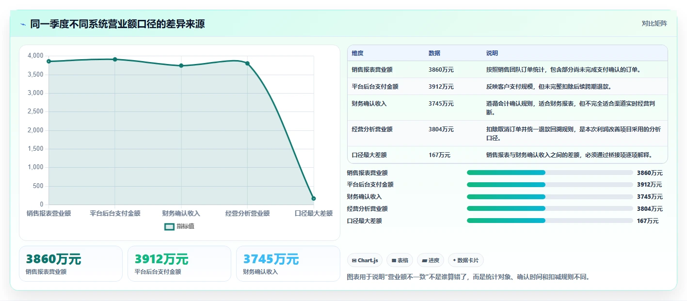Click the description starting 扣除取消订单
687x301 pixels.
[573, 134]
